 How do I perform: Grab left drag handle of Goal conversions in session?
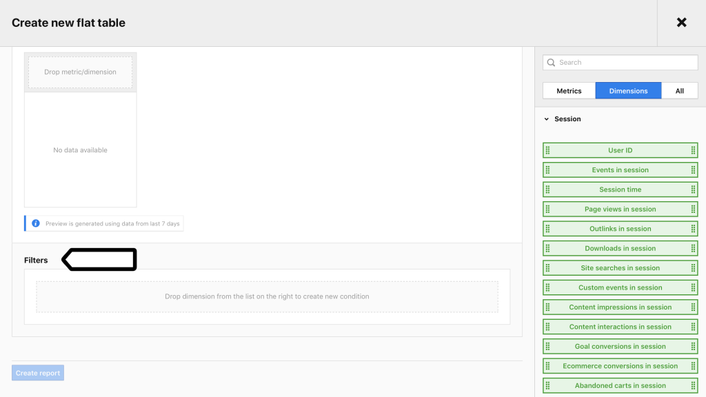(x=547, y=346)
